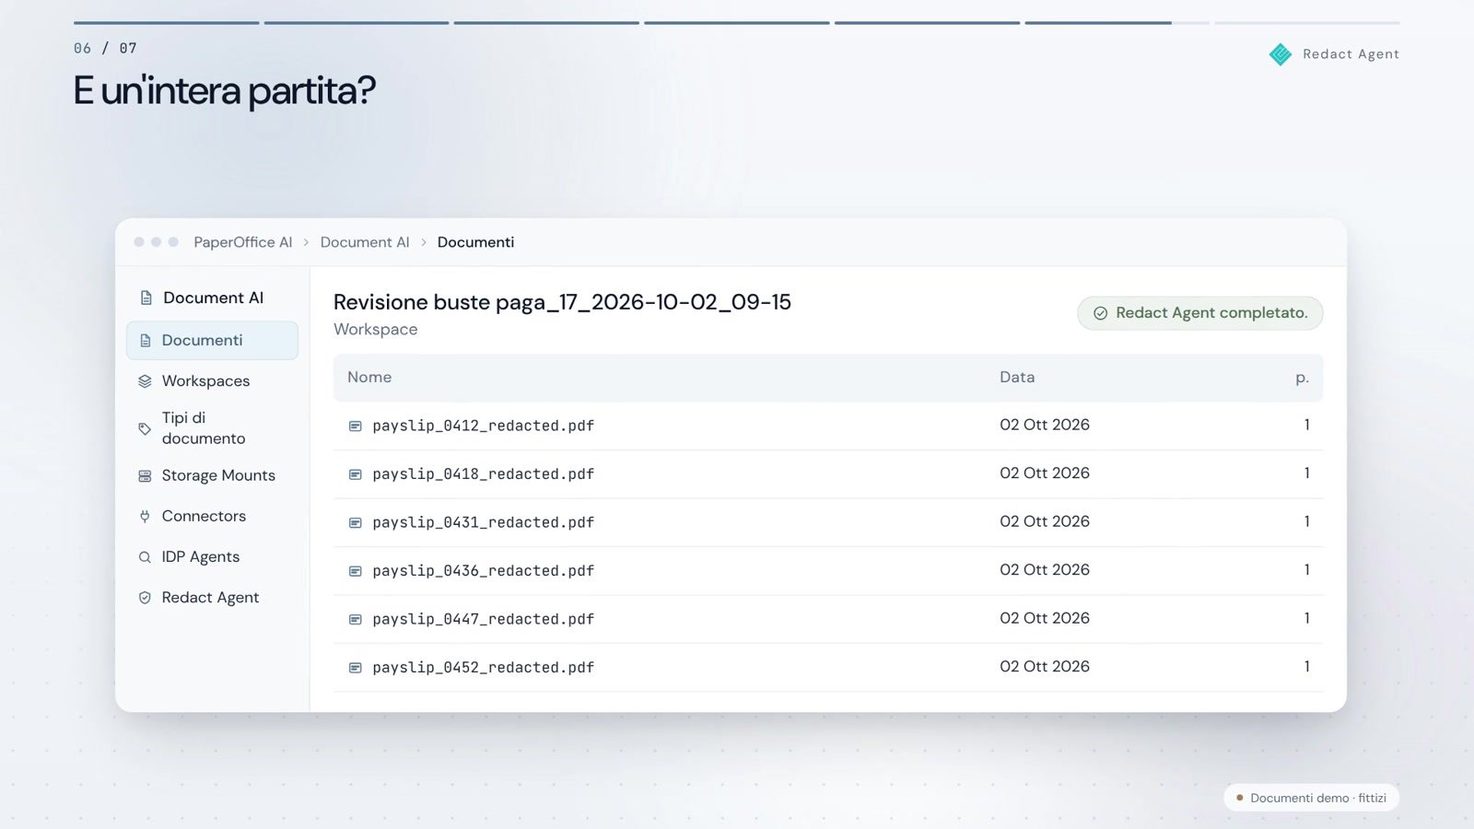Click Document AI breadcrumb link
Viewport: 1474px width, 829px height.
pyautogui.click(x=365, y=242)
